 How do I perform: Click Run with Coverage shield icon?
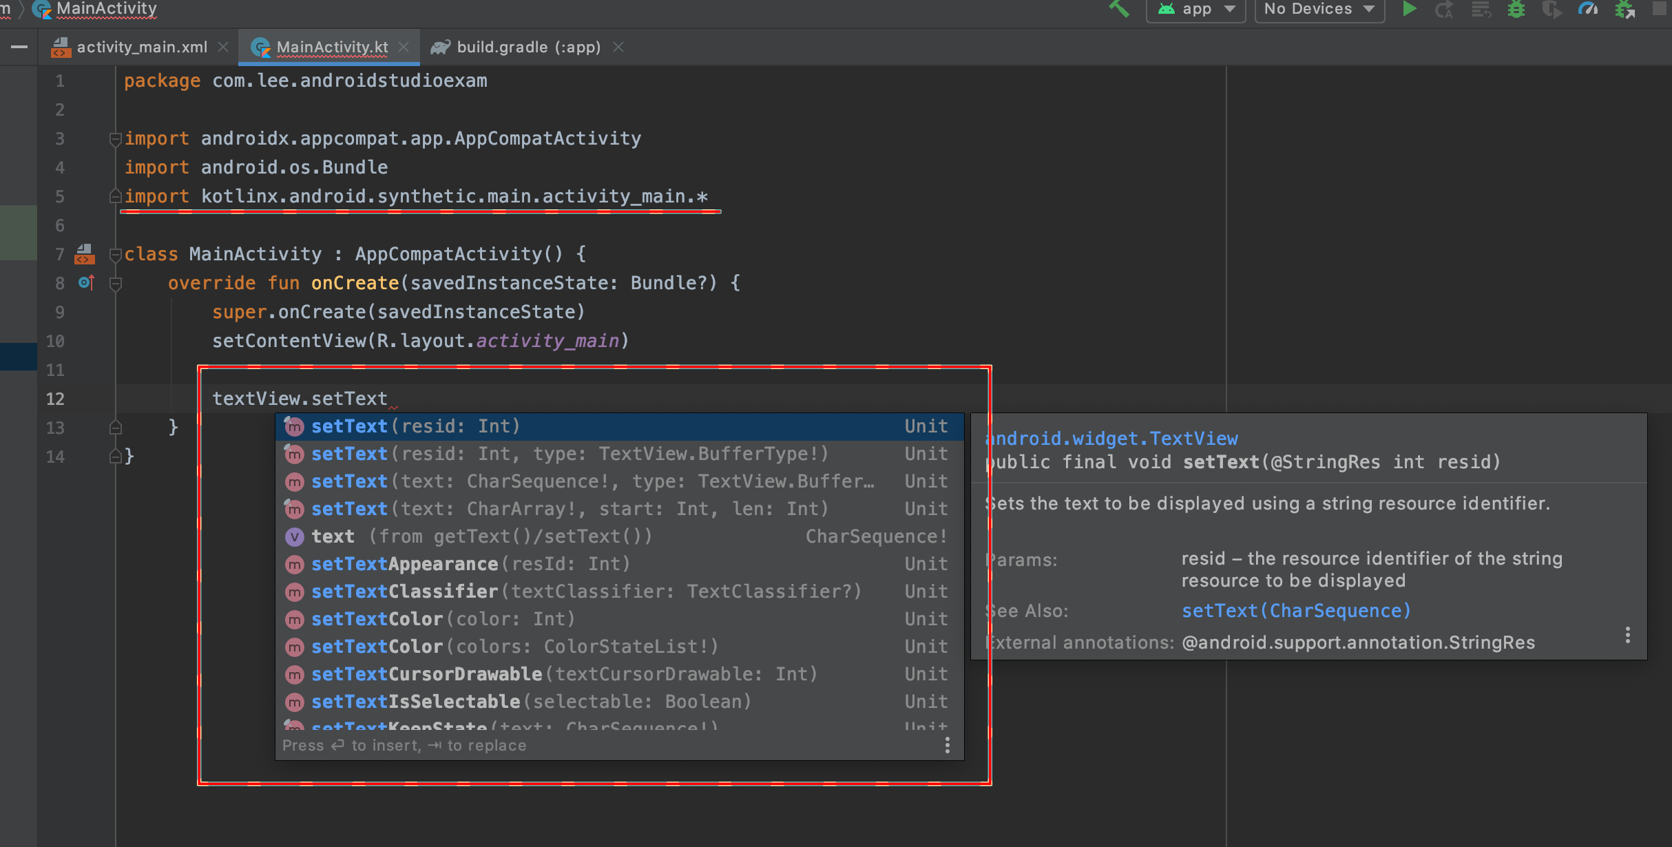pyautogui.click(x=1551, y=9)
